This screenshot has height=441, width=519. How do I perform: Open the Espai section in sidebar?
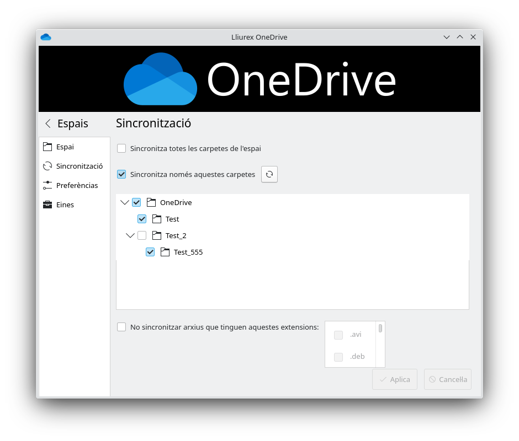pos(65,147)
